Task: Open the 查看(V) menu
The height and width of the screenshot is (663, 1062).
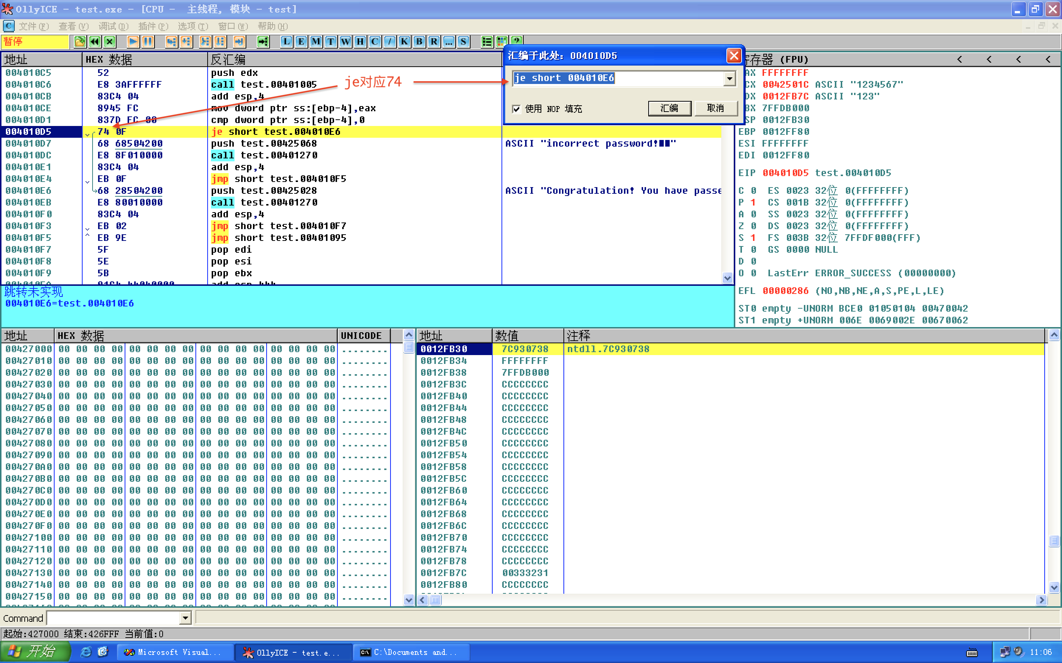Action: tap(74, 26)
